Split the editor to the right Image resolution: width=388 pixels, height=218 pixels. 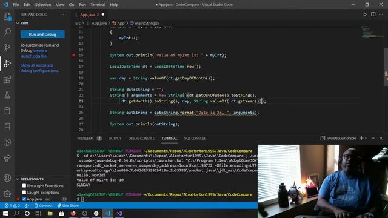tap(373, 15)
